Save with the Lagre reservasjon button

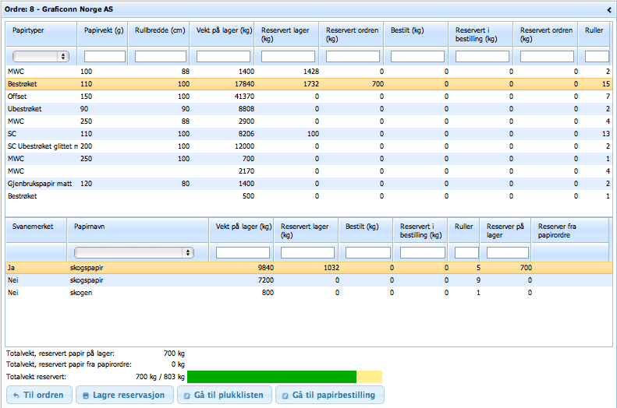point(126,396)
